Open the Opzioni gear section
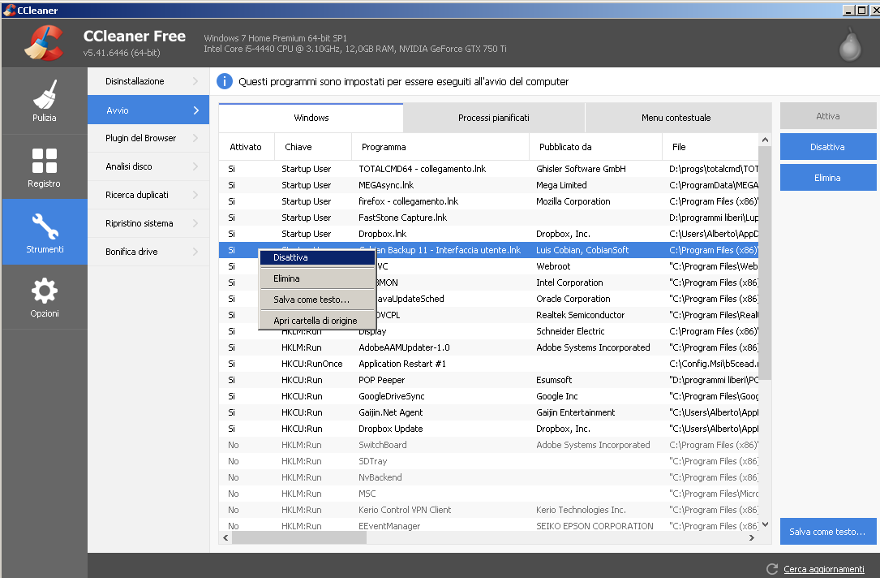 tap(45, 297)
